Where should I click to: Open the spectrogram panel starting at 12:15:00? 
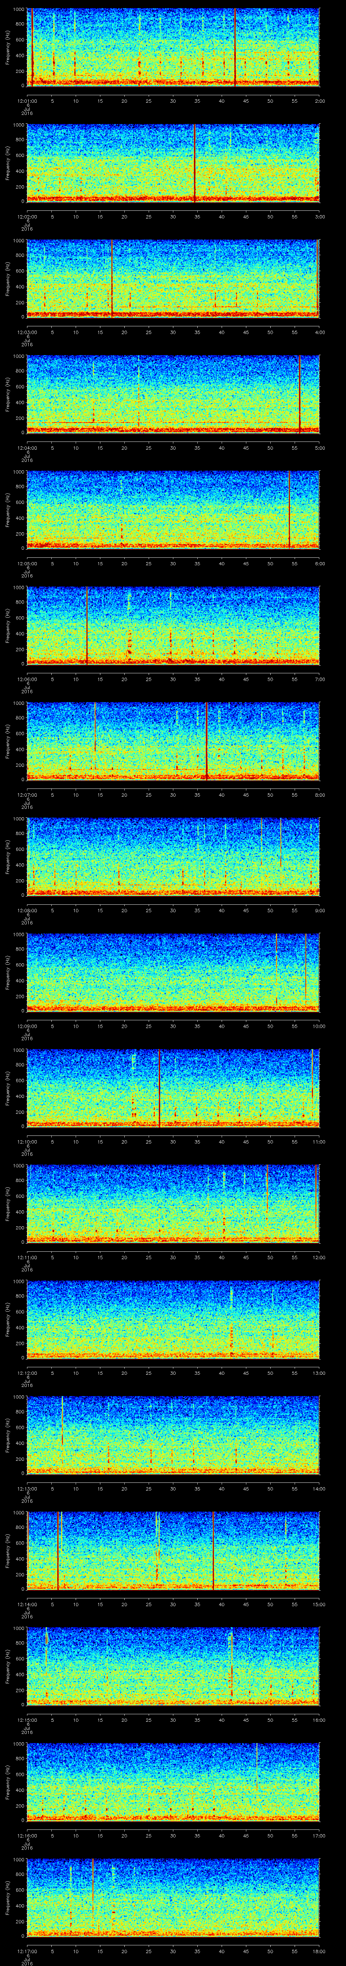click(173, 1666)
